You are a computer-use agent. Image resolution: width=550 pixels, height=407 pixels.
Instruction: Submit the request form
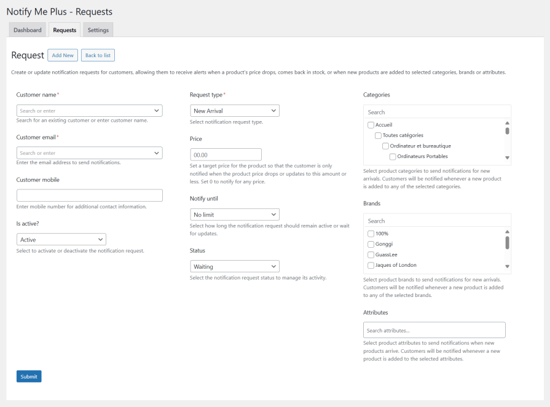pyautogui.click(x=29, y=376)
